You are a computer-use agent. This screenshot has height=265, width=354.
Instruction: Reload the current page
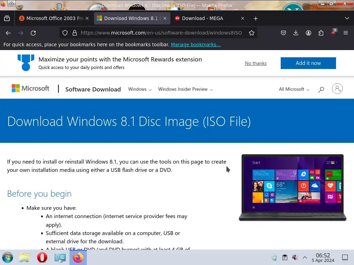tap(33, 33)
